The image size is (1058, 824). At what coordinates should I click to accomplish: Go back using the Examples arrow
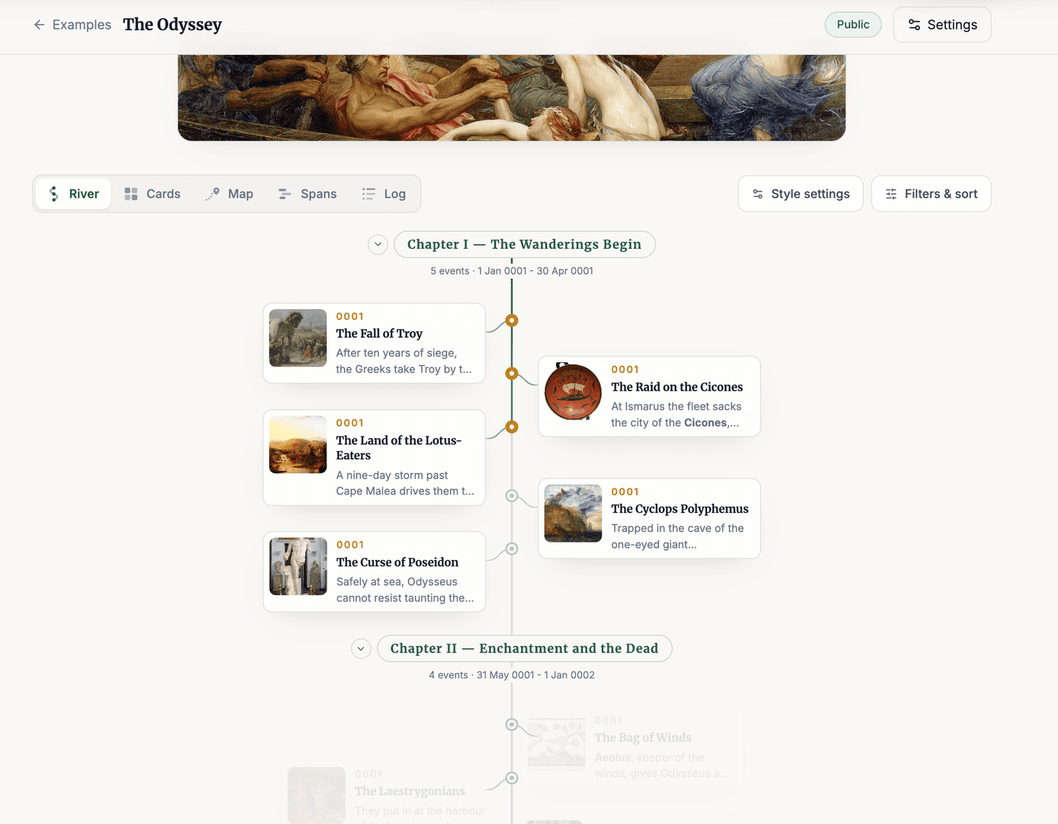coord(39,24)
